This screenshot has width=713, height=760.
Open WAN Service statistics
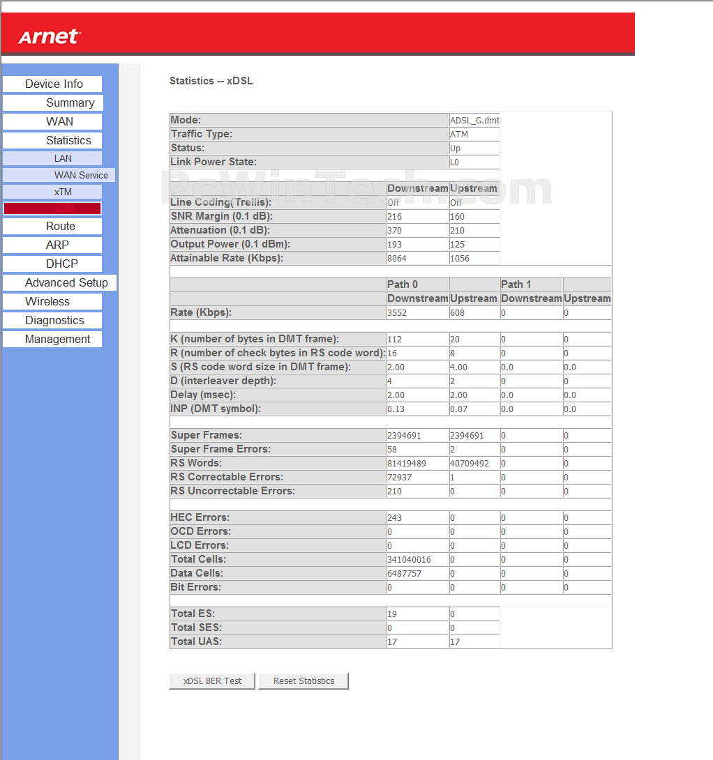point(59,175)
